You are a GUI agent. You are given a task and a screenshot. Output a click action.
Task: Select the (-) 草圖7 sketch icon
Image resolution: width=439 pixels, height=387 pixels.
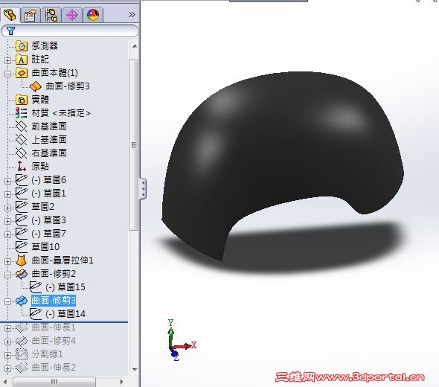tap(22, 234)
